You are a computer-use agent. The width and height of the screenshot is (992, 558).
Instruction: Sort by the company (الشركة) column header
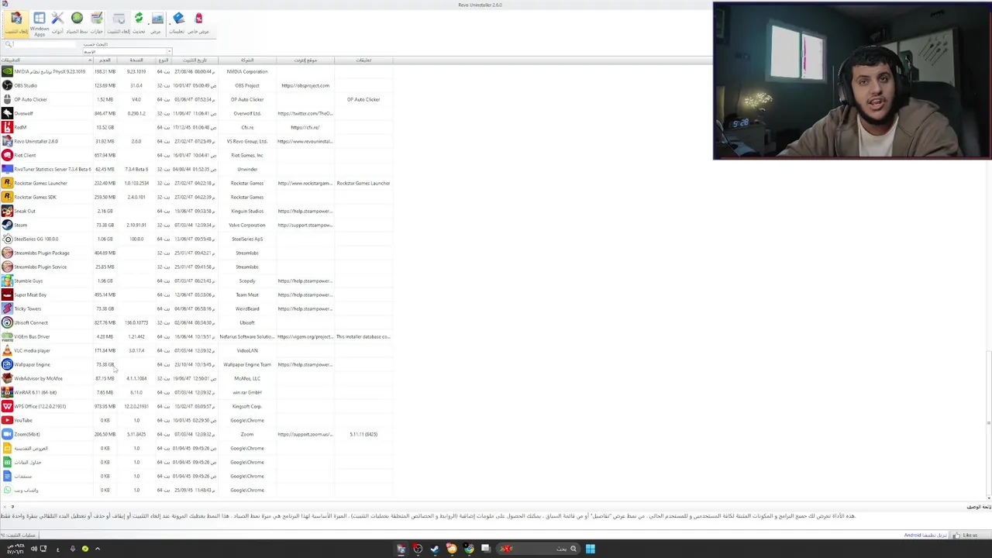tap(247, 60)
